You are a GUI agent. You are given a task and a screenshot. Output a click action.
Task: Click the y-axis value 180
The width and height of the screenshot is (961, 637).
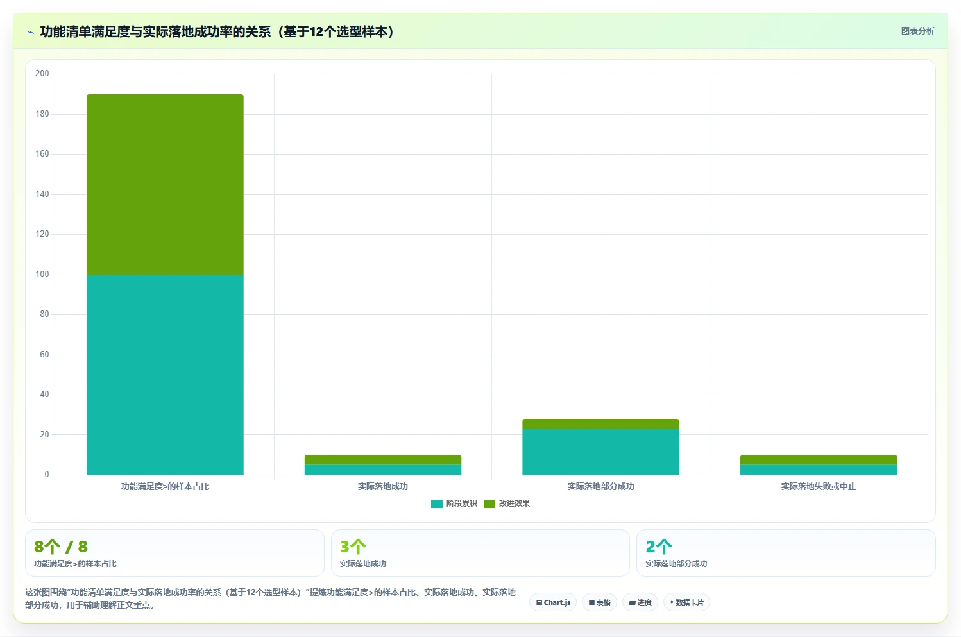42,114
